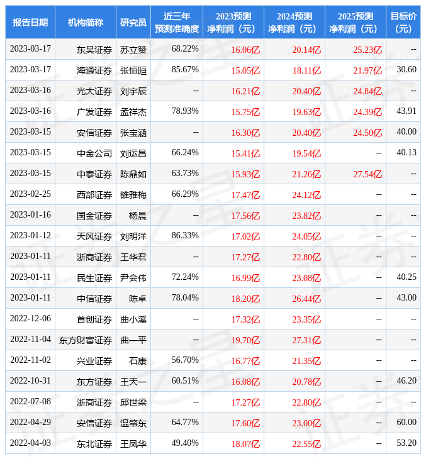Screen dimensions: 421x459
Task: Select researcher 陈鼎如
Action: 133,174
